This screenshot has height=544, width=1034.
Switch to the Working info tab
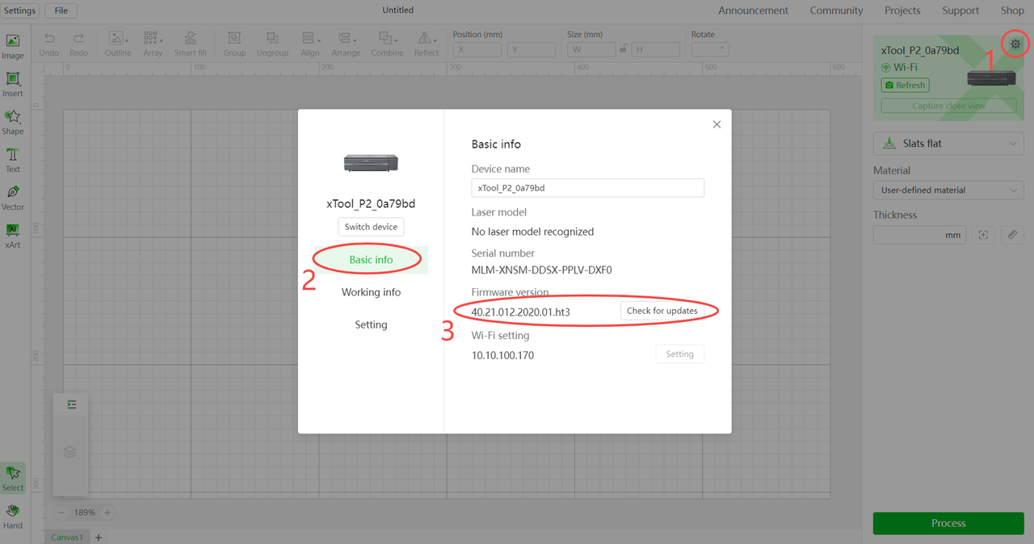click(x=371, y=292)
